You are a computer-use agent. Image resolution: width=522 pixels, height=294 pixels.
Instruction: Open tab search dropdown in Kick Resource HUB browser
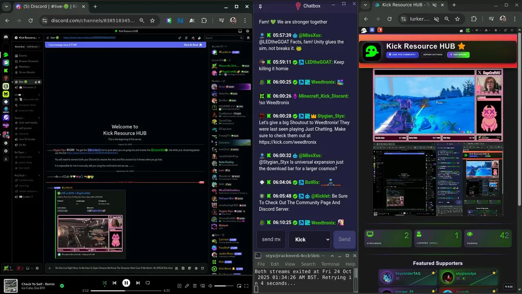coord(365,5)
